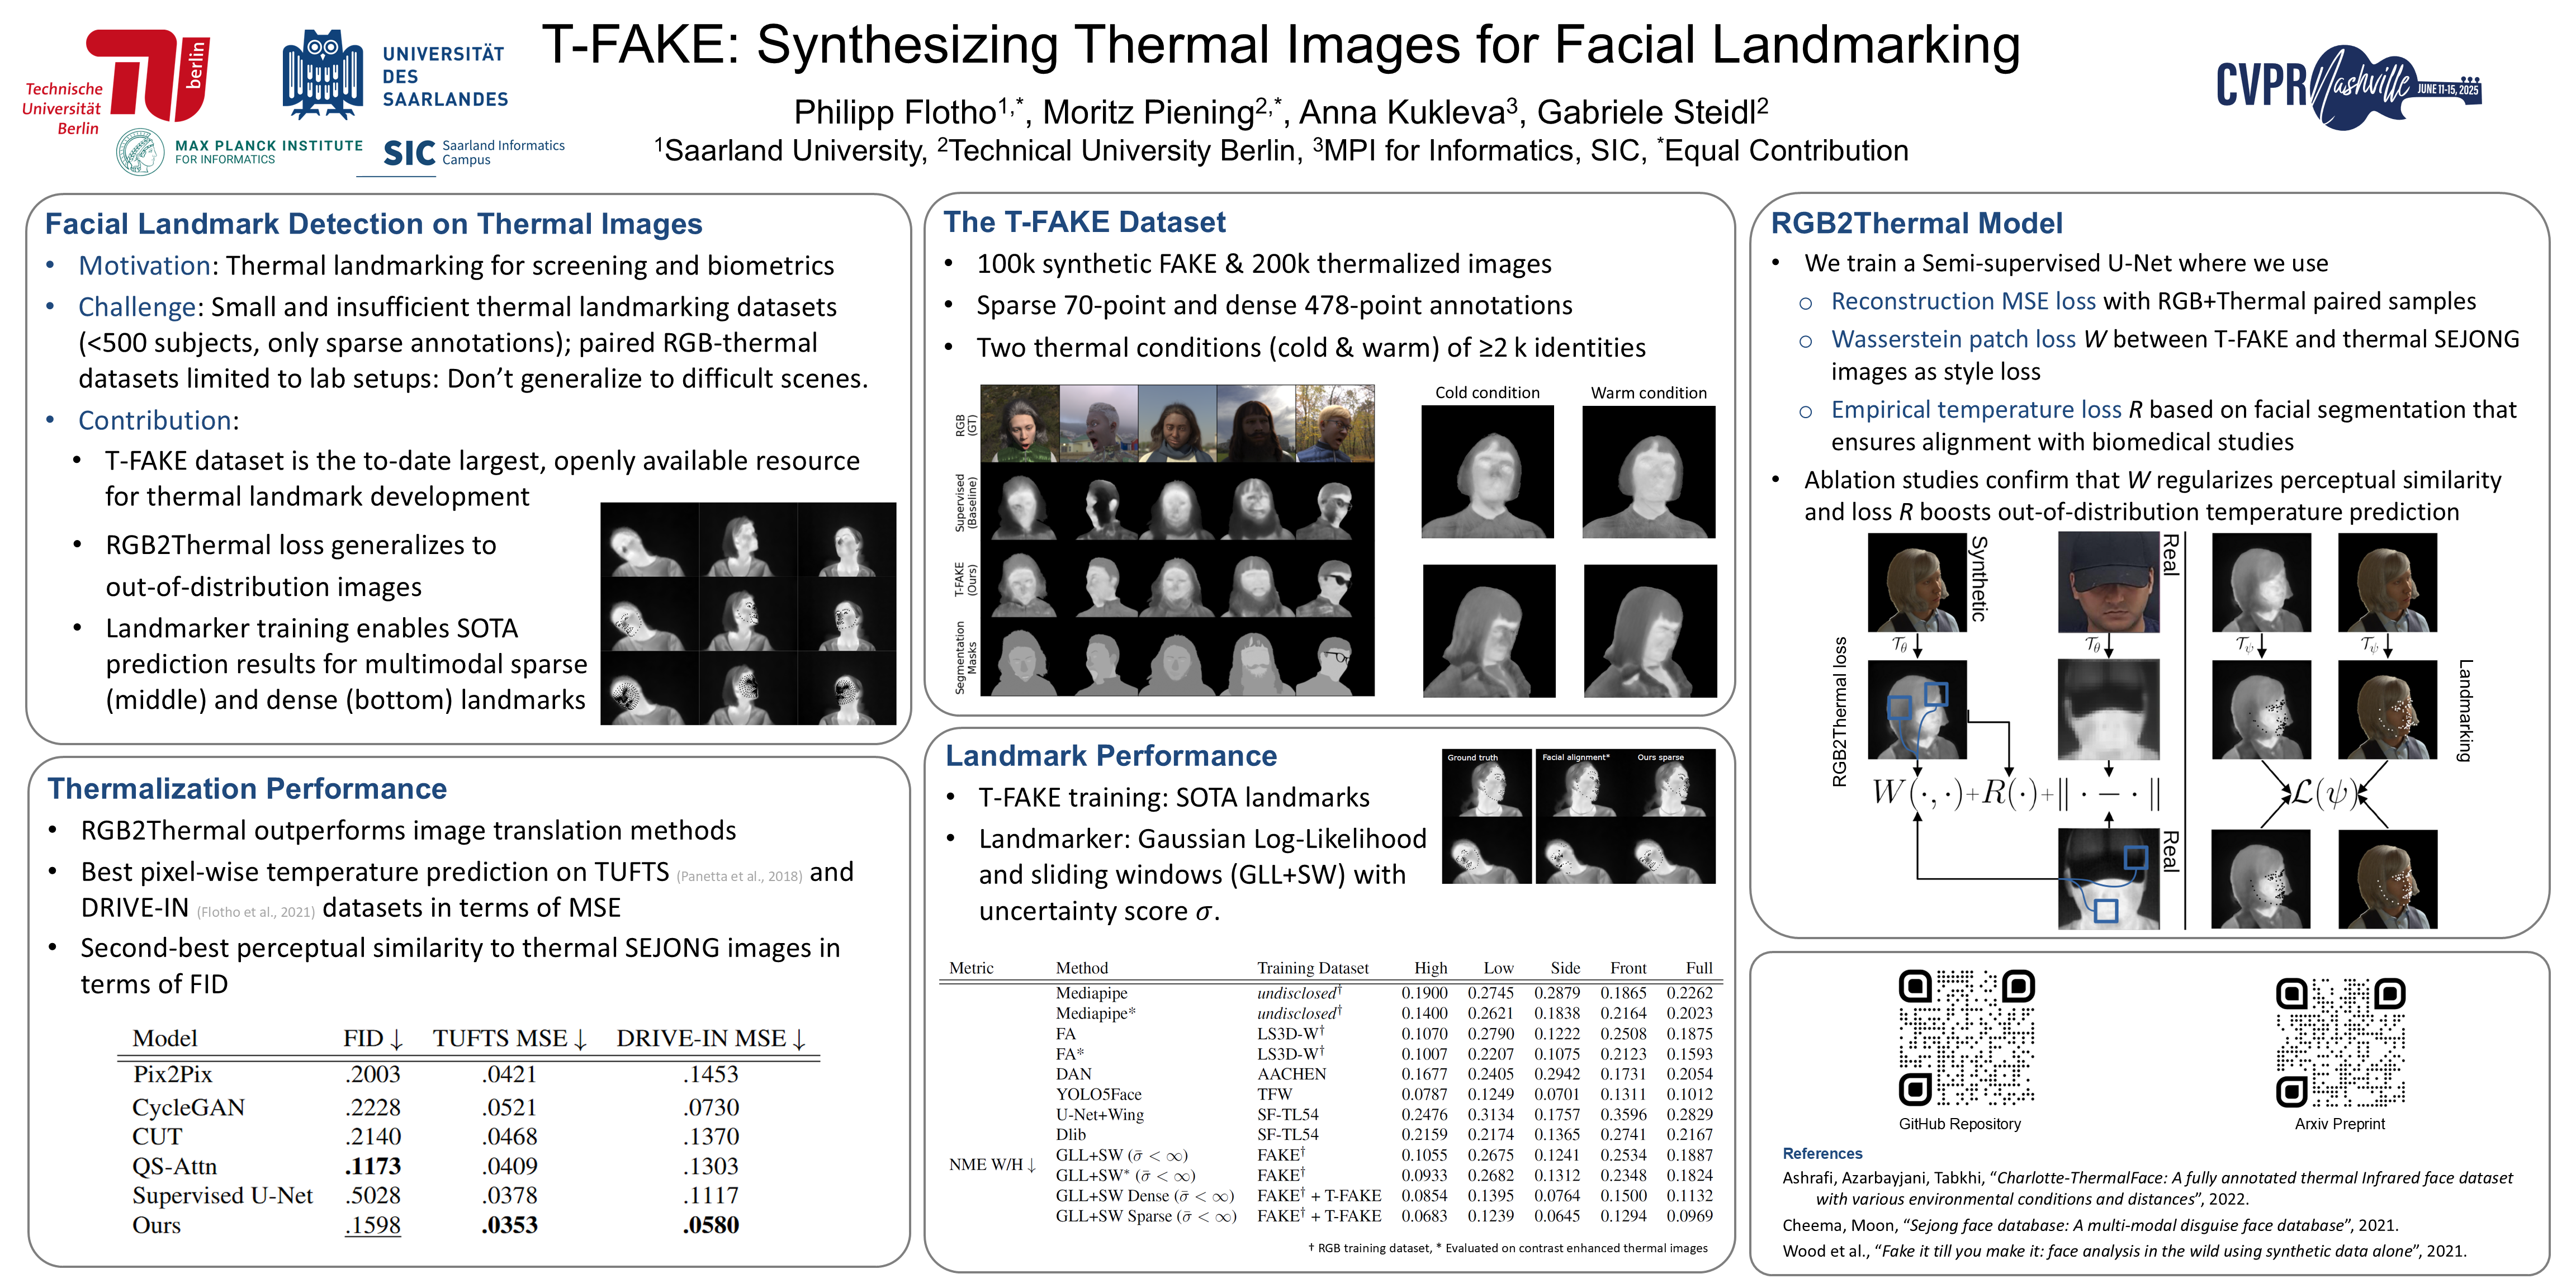The image size is (2576, 1288).
Task: Click the Max Planck Institute emblem
Action: click(x=140, y=152)
